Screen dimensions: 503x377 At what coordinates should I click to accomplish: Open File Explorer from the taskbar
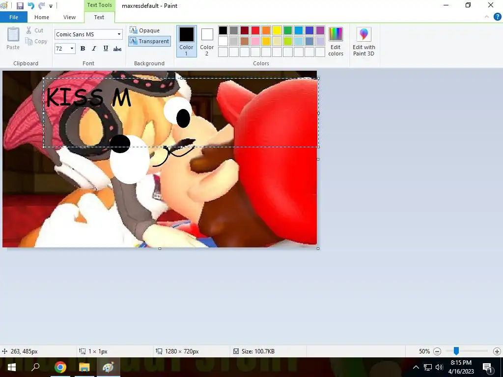click(84, 367)
